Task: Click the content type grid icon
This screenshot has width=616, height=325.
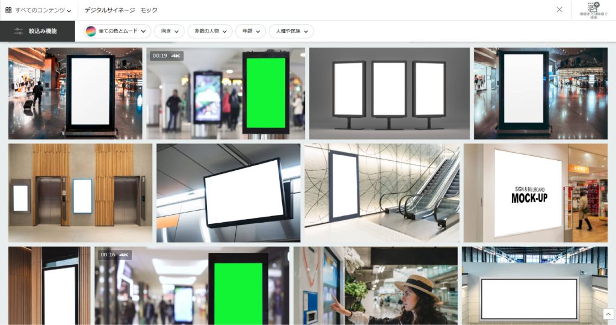Action: pos(8,10)
